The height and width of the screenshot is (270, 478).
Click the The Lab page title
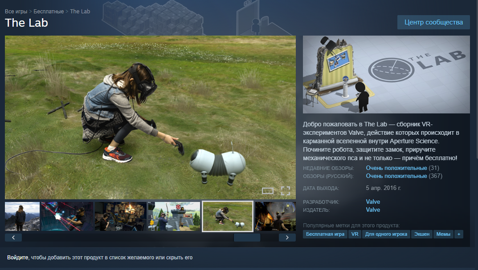tap(27, 23)
